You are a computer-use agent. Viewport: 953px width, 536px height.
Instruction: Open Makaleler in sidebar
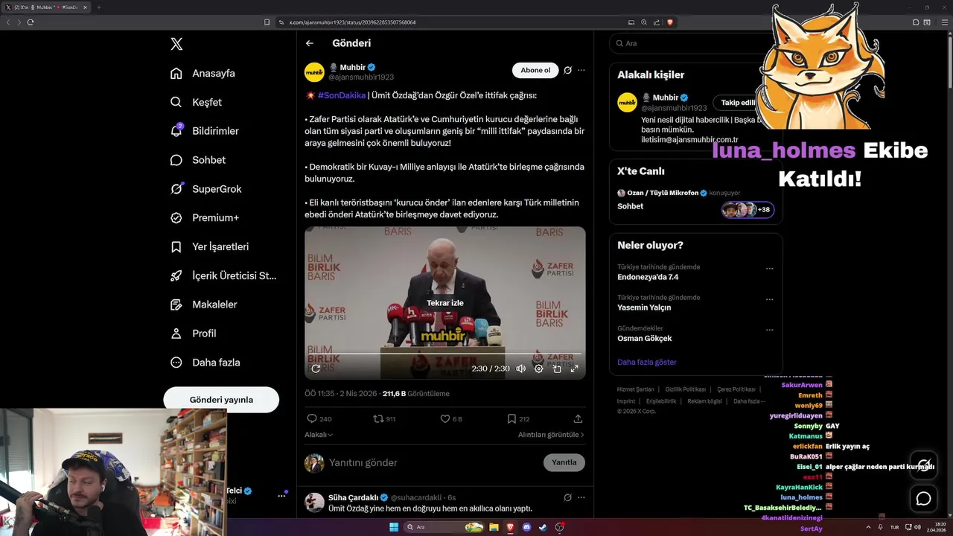pyautogui.click(x=203, y=304)
